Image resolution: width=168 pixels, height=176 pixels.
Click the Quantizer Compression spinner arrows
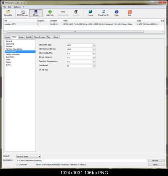pos(94,62)
